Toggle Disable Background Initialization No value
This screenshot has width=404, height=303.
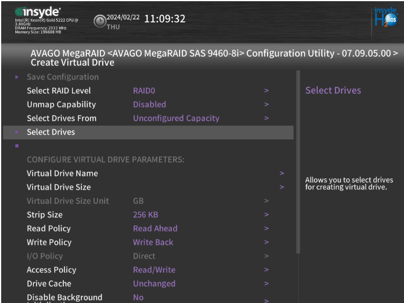click(x=138, y=298)
